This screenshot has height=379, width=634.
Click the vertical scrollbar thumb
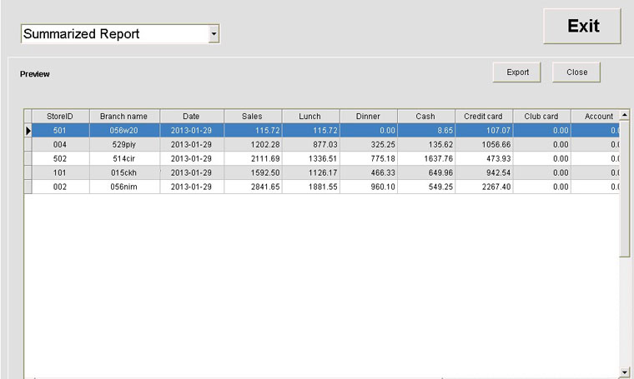625,188
